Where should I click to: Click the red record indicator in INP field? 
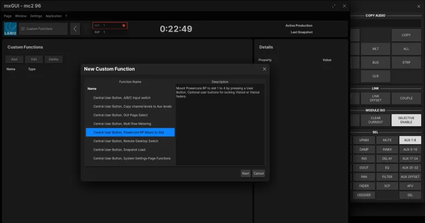[124, 26]
